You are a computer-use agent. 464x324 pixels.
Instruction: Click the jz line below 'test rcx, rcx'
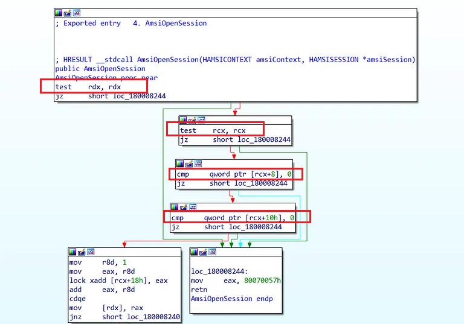click(x=235, y=139)
